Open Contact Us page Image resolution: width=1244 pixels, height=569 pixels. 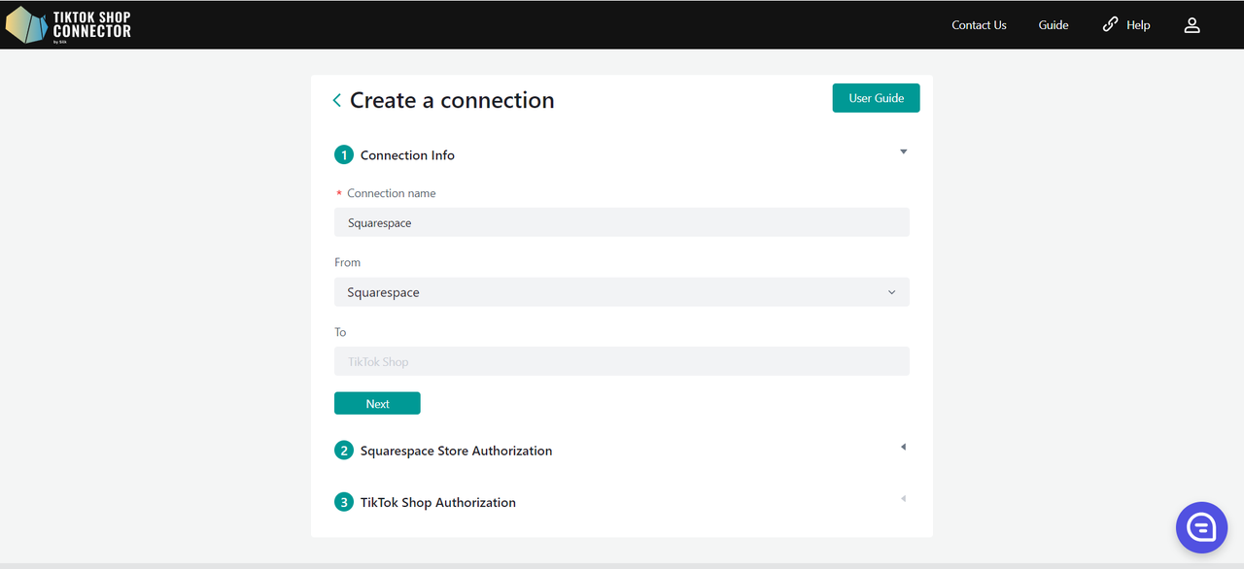pyautogui.click(x=979, y=25)
